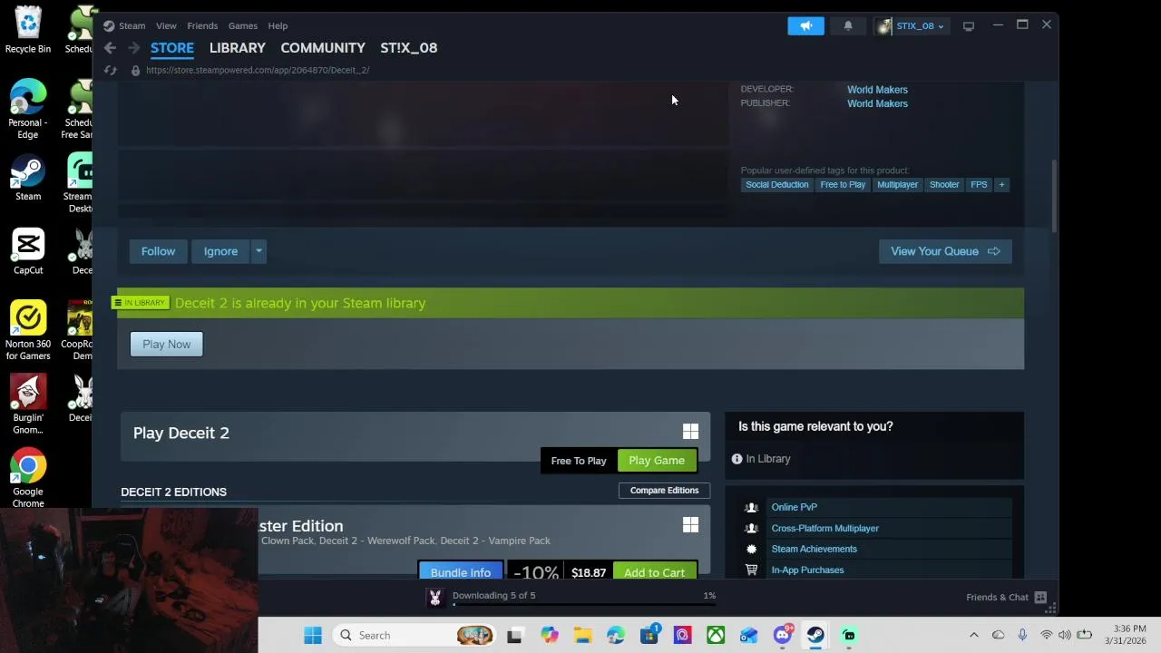Click the IN LIBRARY badge
Viewport: 1161px width, 653px height.
(x=140, y=303)
